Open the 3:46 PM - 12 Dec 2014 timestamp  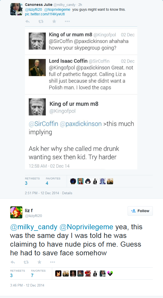[x=27, y=285]
